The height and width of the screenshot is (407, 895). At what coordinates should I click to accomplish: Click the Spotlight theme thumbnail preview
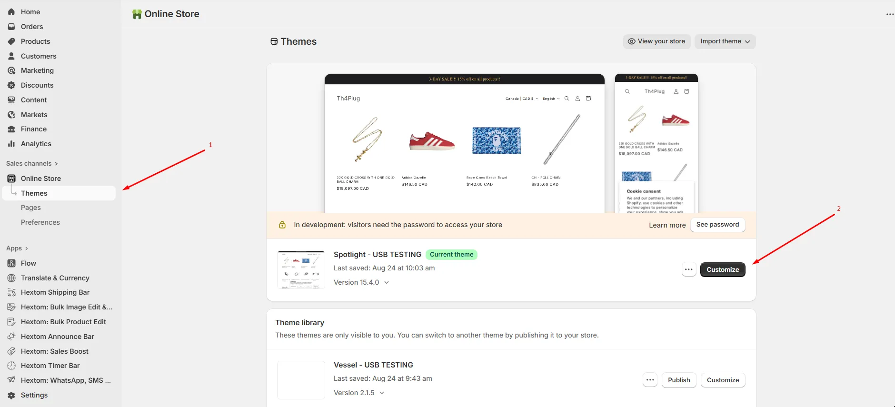(x=301, y=269)
